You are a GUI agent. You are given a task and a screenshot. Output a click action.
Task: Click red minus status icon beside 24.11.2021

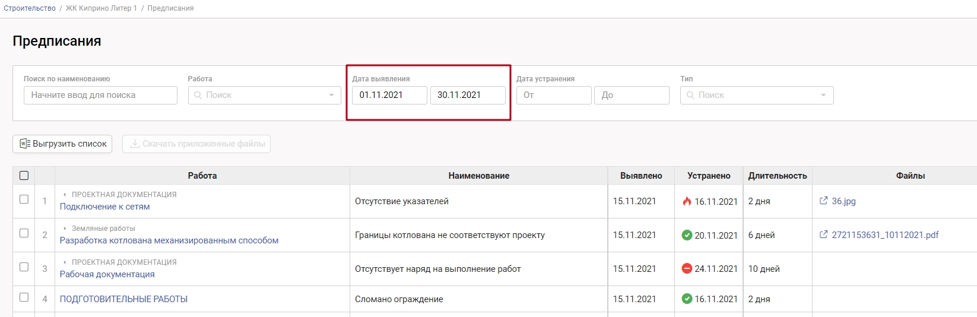687,269
